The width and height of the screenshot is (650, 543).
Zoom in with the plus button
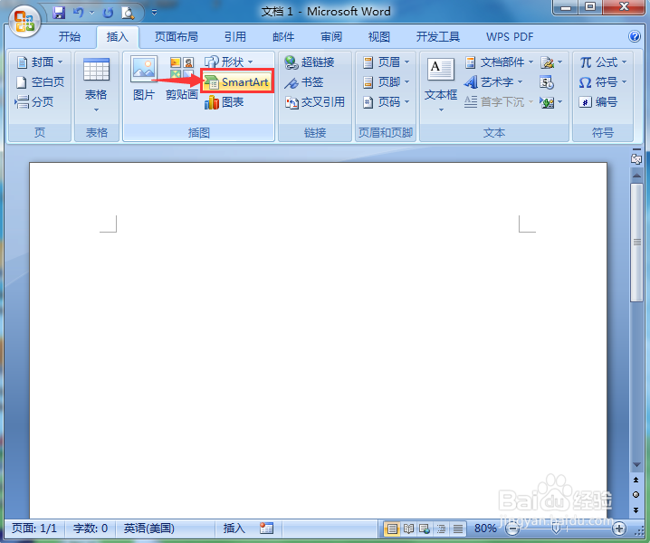[x=619, y=529]
